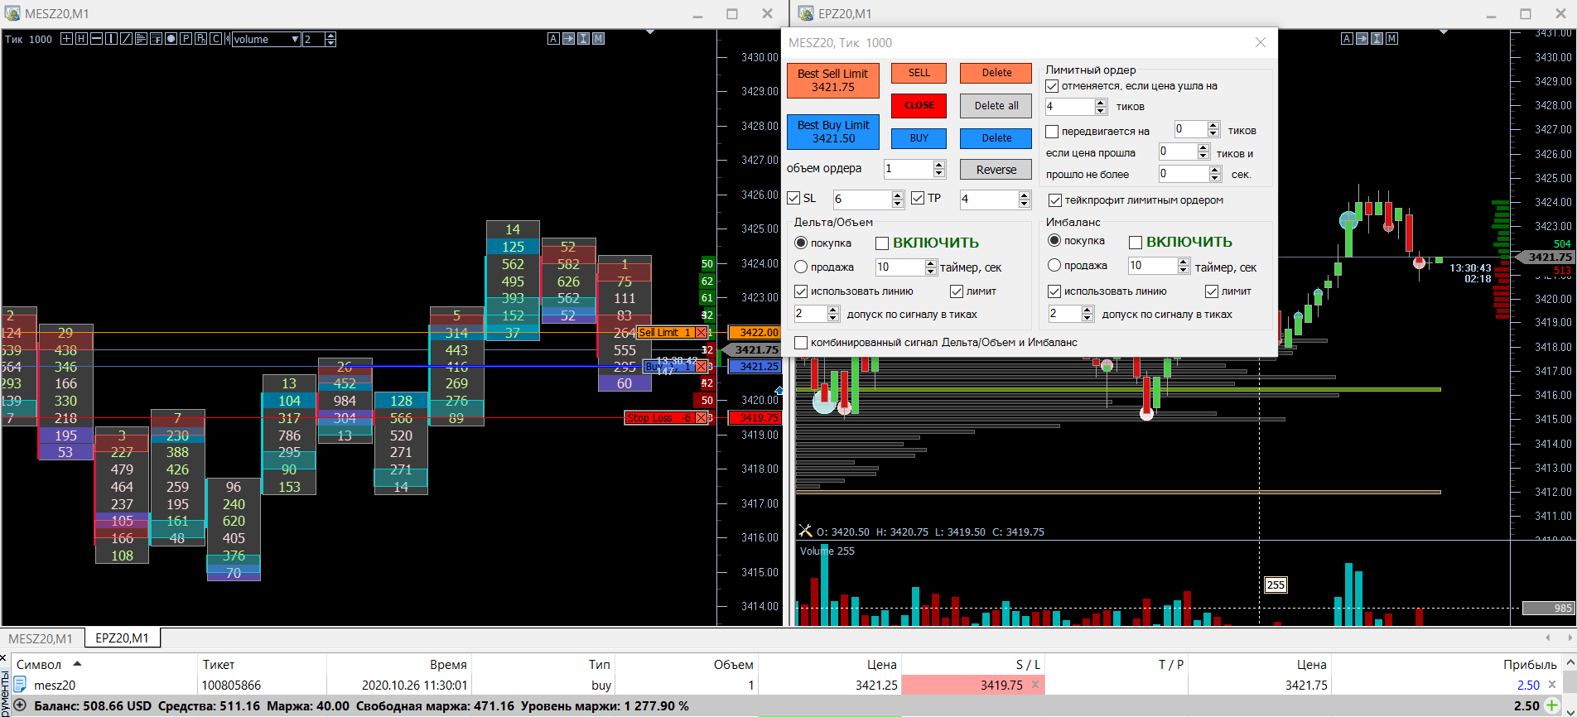Click the stepper next to volume value 2
Image resolution: width=1577 pixels, height=717 pixels.
click(330, 39)
